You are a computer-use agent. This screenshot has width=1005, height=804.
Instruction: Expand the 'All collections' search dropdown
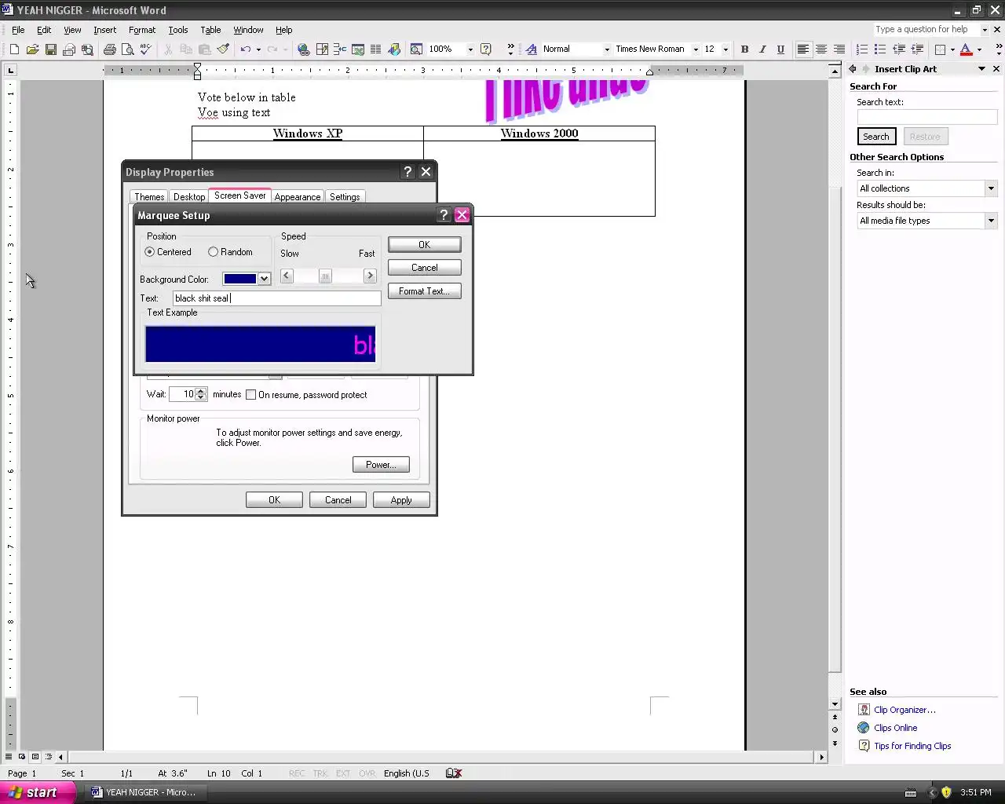pos(991,188)
